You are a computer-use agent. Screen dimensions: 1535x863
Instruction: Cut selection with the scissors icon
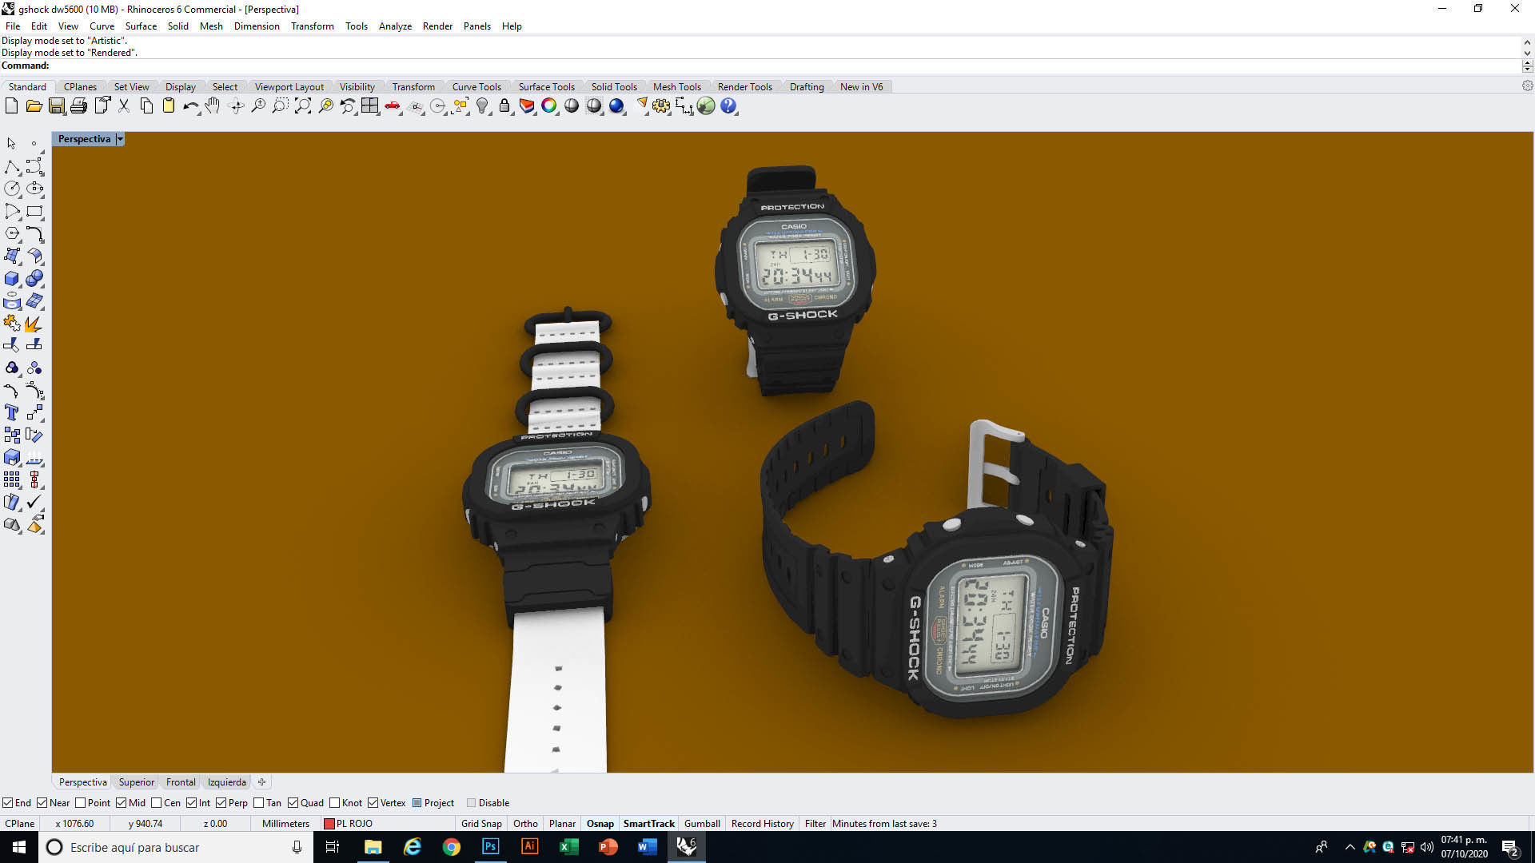click(124, 106)
